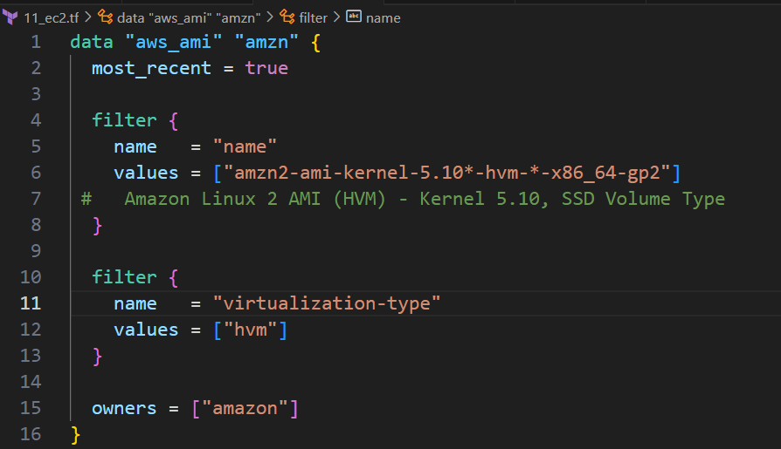Click the amzn2-ami-kernel-5.10 values string
781x449 pixels.
pos(446,173)
